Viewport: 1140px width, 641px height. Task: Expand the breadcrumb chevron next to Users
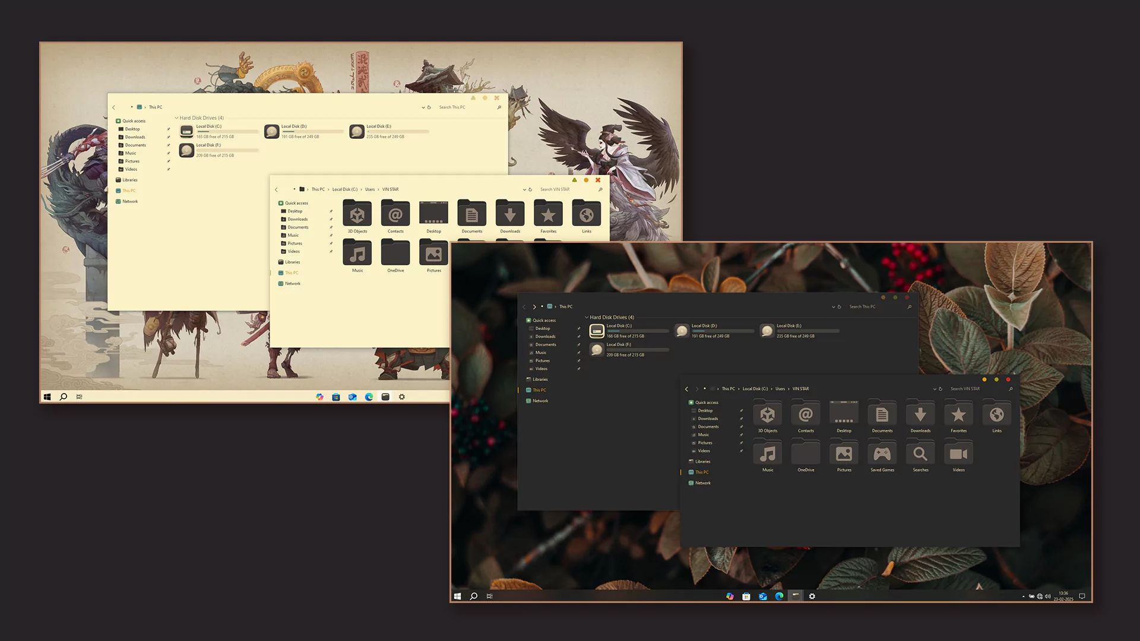[x=788, y=389]
